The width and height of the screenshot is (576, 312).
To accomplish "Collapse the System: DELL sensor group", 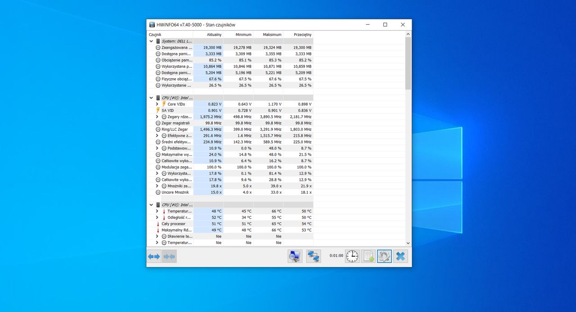I will point(151,41).
